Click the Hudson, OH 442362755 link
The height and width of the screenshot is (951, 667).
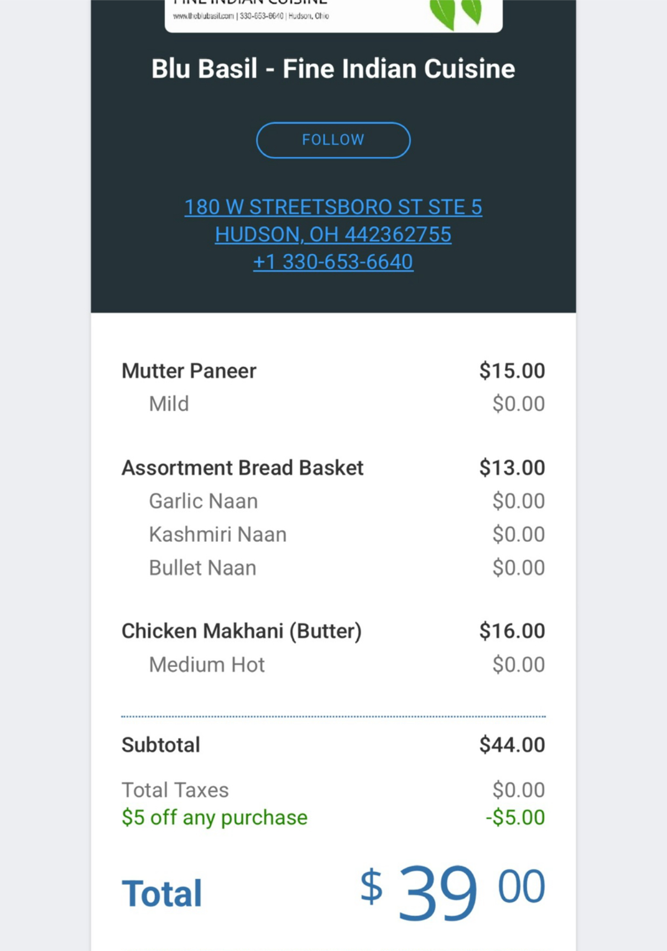tap(333, 234)
